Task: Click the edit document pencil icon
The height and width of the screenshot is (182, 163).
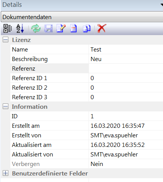Action: (x=61, y=28)
